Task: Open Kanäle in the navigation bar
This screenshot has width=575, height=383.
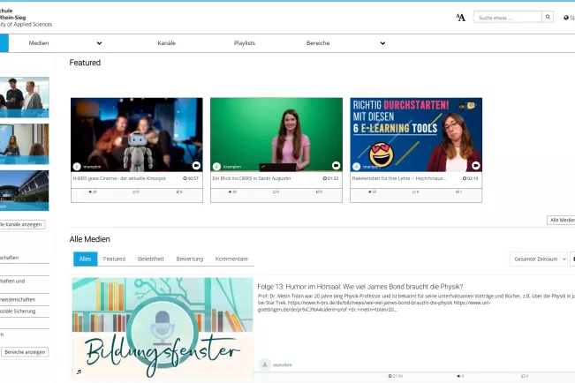Action: coord(166,43)
